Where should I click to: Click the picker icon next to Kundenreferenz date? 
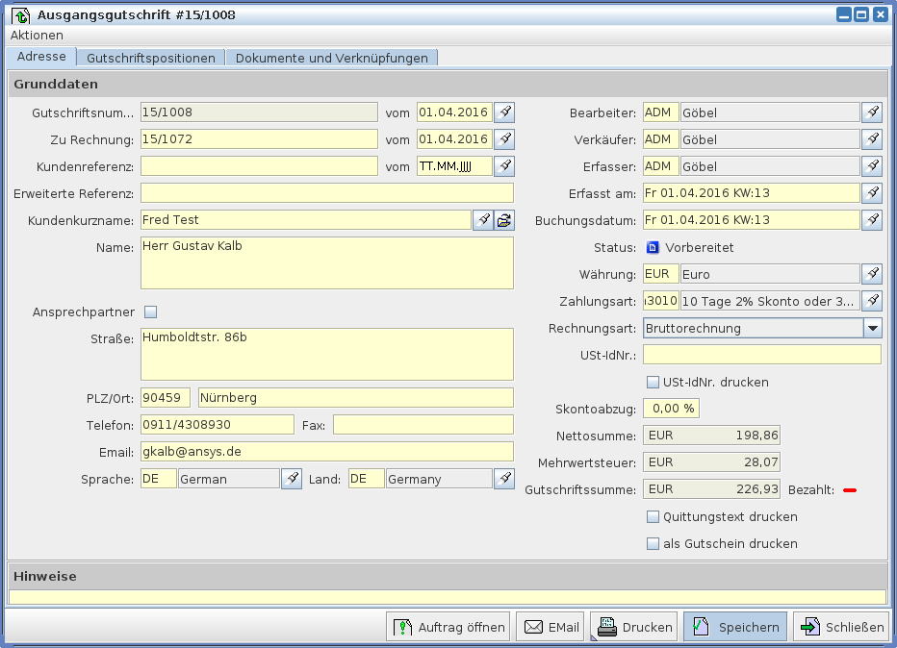(503, 166)
